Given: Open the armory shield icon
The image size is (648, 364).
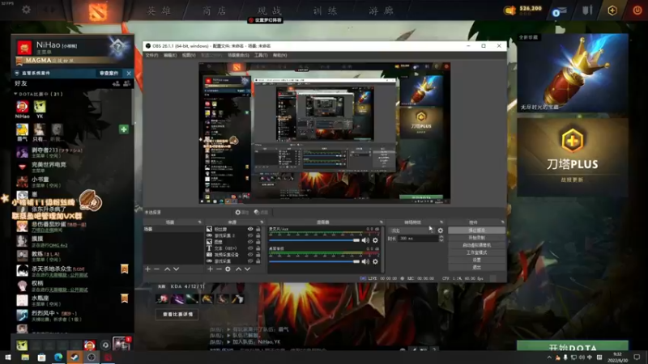Looking at the screenshot, I should 587,10.
